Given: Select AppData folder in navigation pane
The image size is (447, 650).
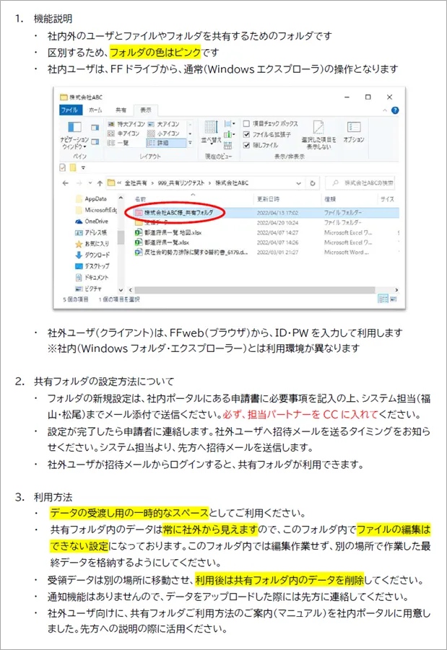Looking at the screenshot, I should (91, 199).
